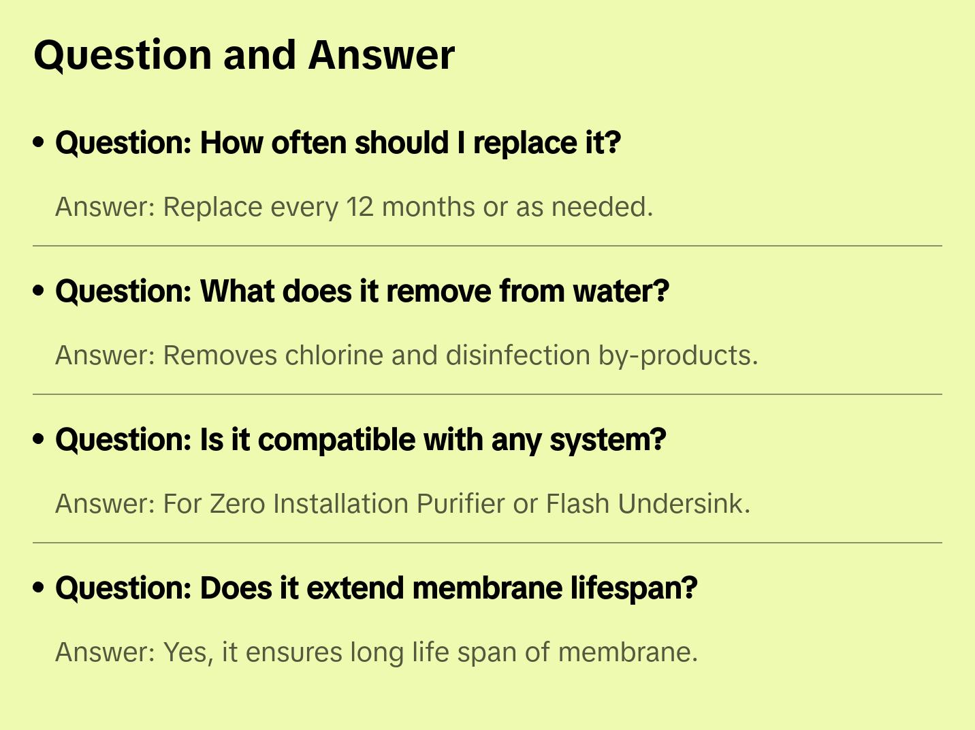Click the bullet beside "What does it remove" question
Image resolution: width=975 pixels, height=730 pixels.
[39, 291]
